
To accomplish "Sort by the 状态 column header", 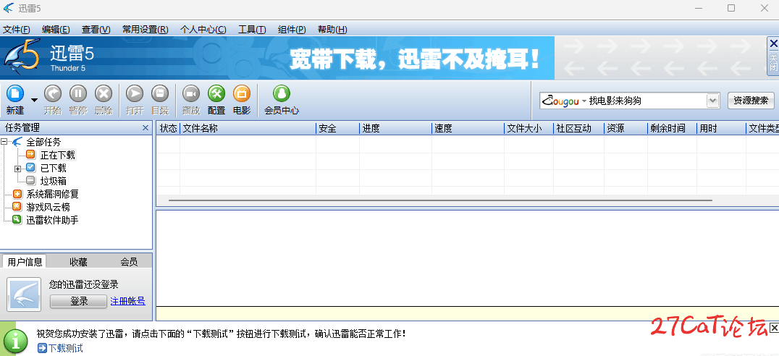I will [169, 129].
